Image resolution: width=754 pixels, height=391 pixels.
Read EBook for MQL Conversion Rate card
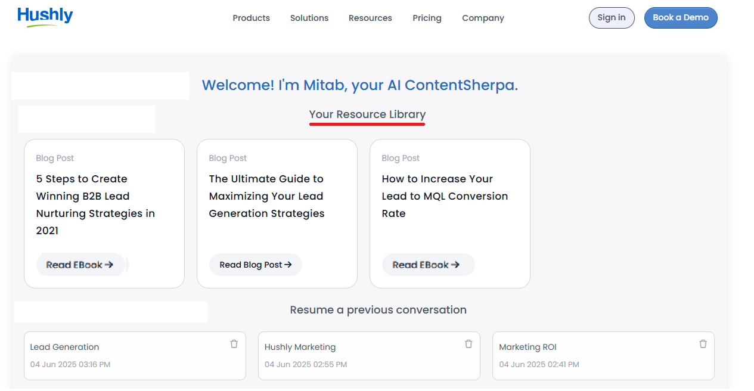click(428, 265)
